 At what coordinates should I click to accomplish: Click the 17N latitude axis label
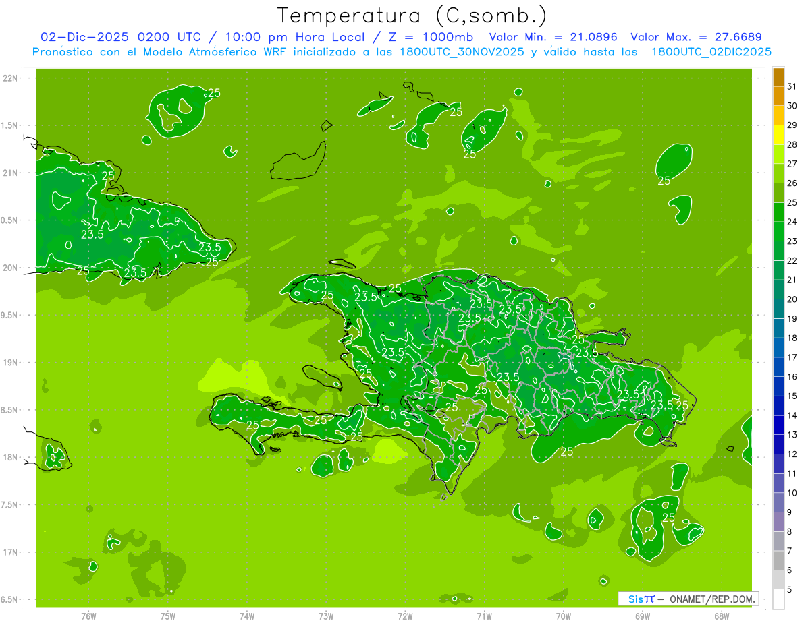11,552
